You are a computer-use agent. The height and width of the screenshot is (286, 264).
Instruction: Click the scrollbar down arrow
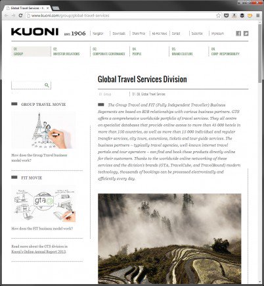[260, 282]
